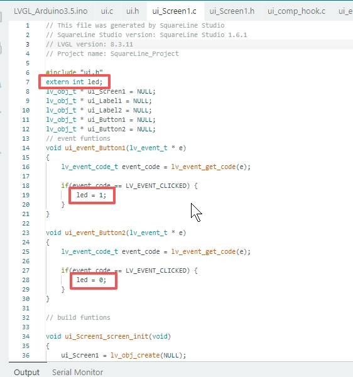Image resolution: width=353 pixels, height=377 pixels.
Task: Click line number 7 in the gutter
Action: (x=28, y=82)
